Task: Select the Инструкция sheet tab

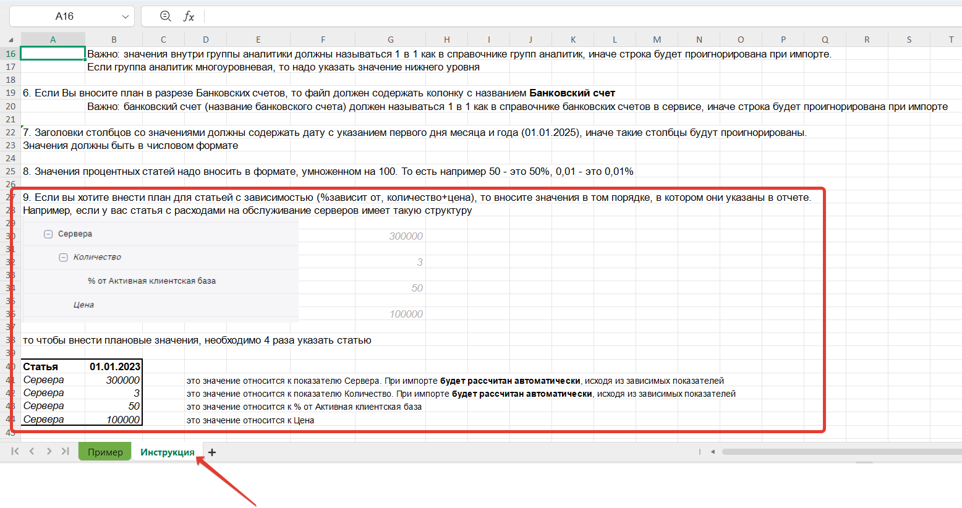Action: tap(167, 452)
